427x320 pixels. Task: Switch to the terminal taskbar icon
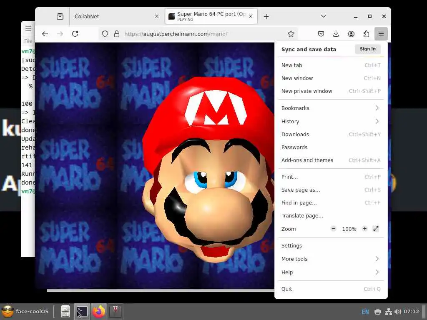[82, 311]
